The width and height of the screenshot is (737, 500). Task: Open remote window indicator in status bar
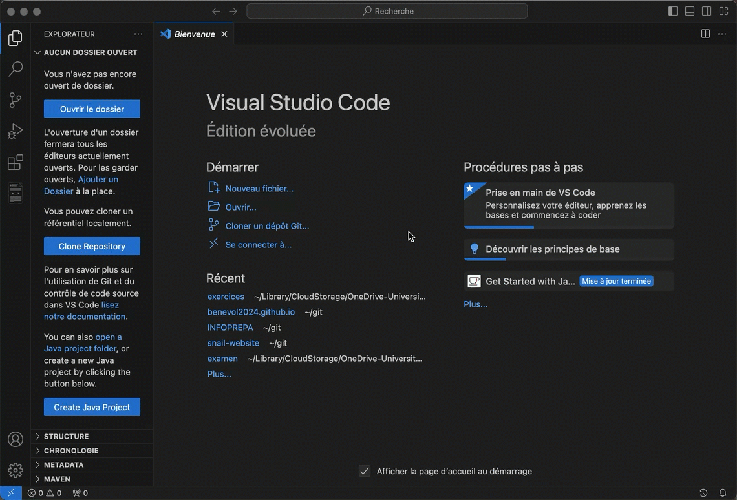(11, 493)
